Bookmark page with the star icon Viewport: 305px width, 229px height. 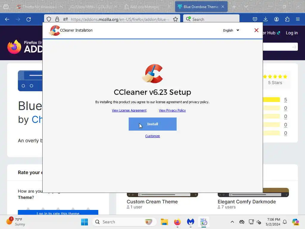(x=175, y=19)
